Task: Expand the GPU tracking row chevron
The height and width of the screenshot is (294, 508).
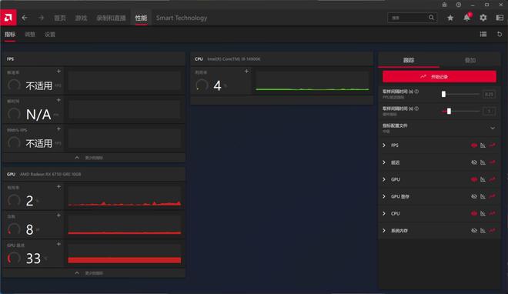Action: click(x=384, y=179)
